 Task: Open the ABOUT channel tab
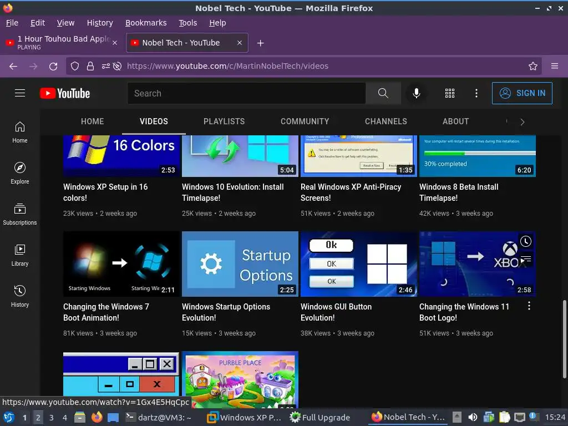click(x=455, y=121)
